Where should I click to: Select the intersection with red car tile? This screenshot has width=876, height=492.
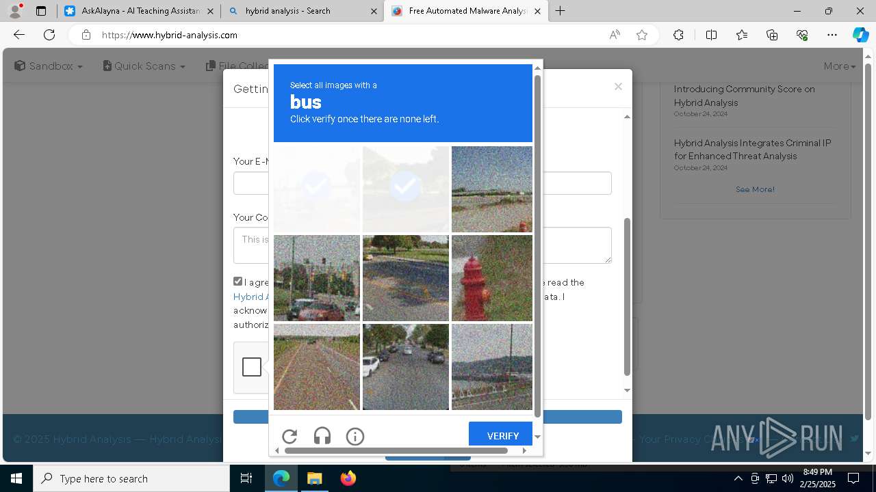(317, 278)
